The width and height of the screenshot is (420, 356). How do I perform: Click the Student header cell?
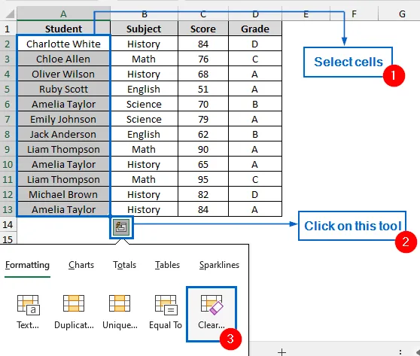point(63,29)
